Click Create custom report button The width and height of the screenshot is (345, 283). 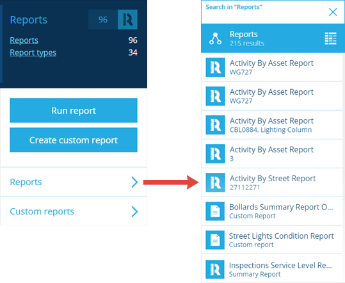click(74, 140)
